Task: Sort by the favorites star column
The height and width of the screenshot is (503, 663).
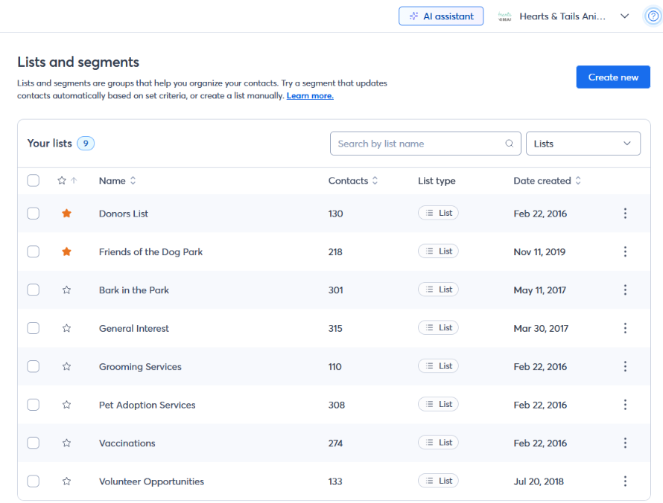Action: click(x=67, y=180)
